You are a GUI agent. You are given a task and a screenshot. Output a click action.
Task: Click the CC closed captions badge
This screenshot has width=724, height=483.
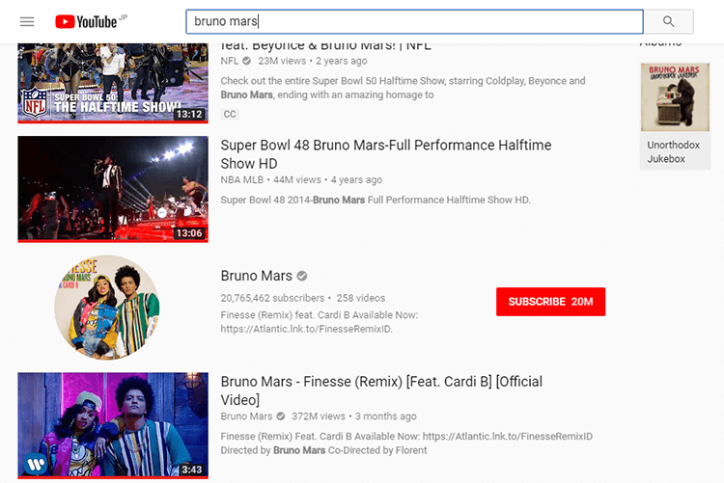pos(230,114)
